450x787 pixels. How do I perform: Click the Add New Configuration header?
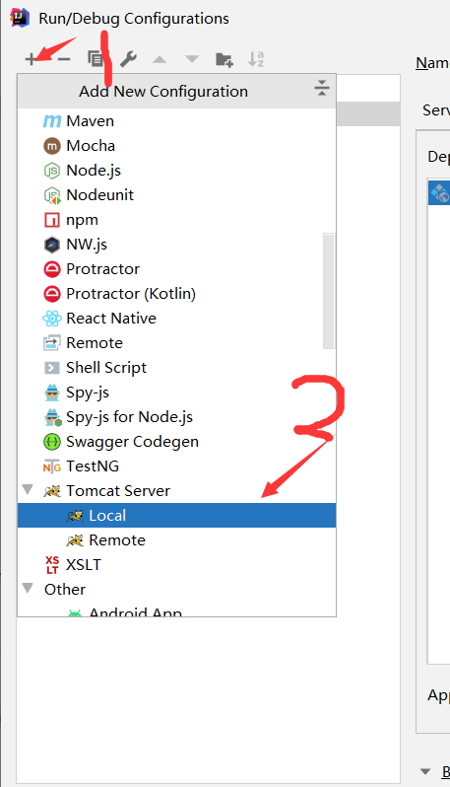pos(163,92)
